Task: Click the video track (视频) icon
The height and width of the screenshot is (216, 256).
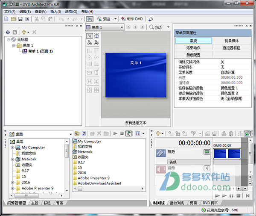Action: (x=161, y=153)
